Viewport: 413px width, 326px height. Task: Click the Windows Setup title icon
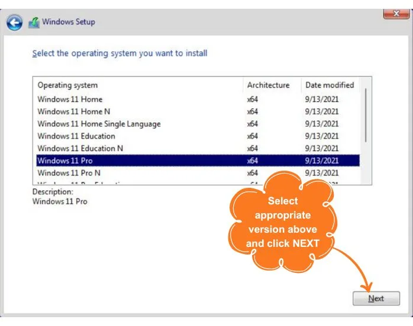coord(34,22)
